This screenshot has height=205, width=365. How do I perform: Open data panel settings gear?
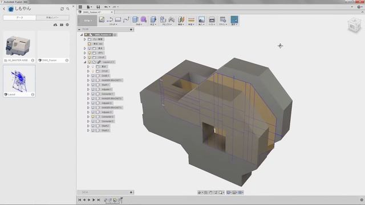coord(67,24)
